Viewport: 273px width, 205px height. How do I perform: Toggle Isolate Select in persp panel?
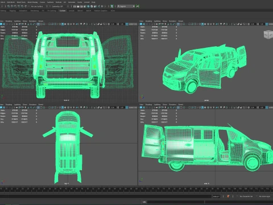[234, 24]
